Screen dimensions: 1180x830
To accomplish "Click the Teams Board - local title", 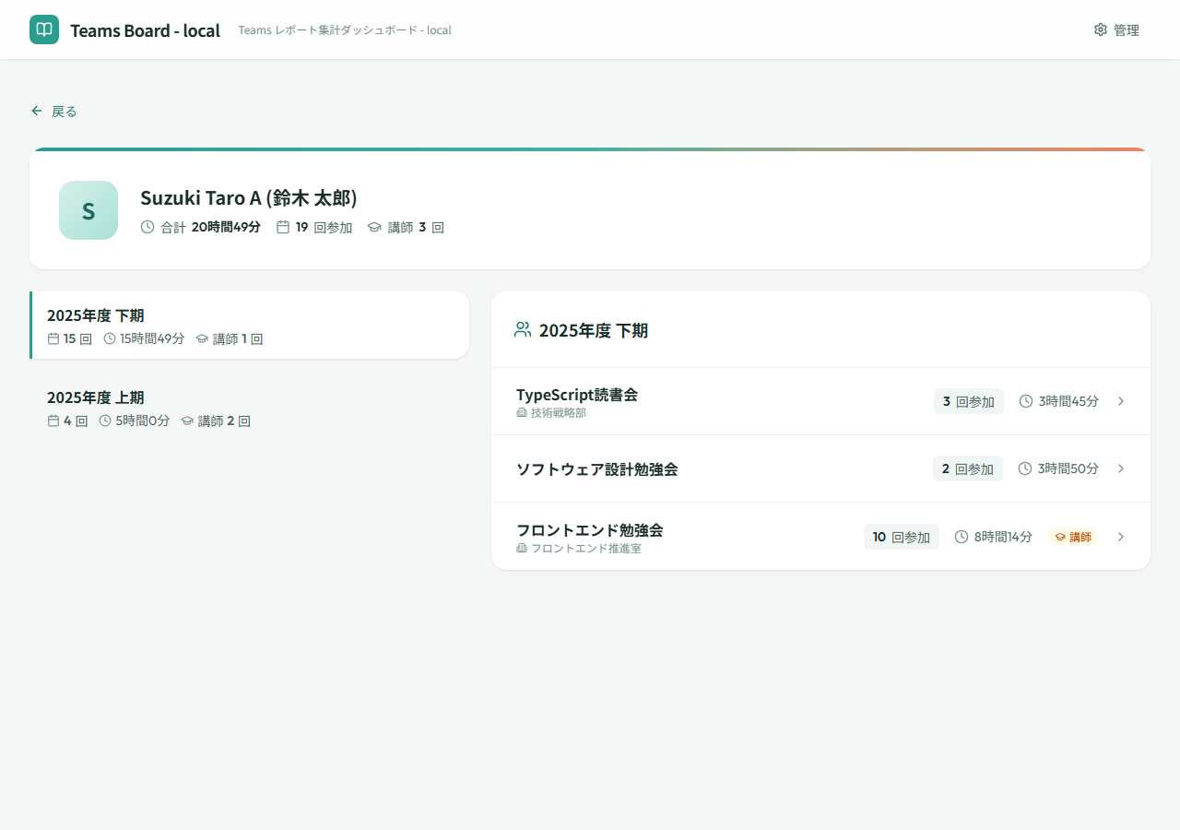I will click(145, 30).
